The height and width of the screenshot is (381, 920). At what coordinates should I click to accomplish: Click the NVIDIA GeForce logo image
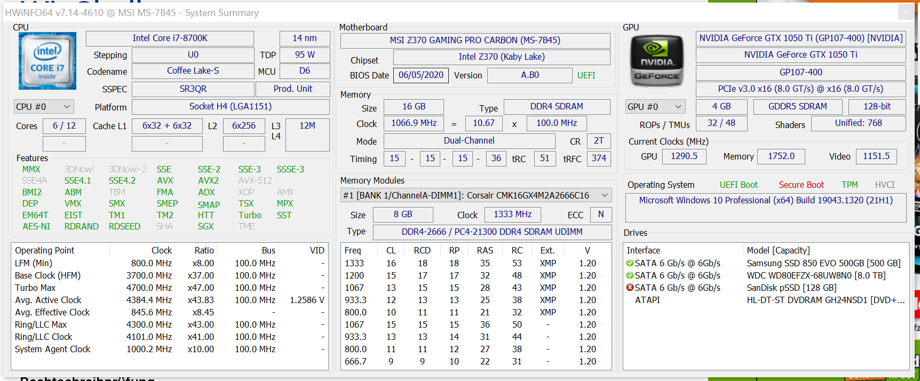click(657, 61)
